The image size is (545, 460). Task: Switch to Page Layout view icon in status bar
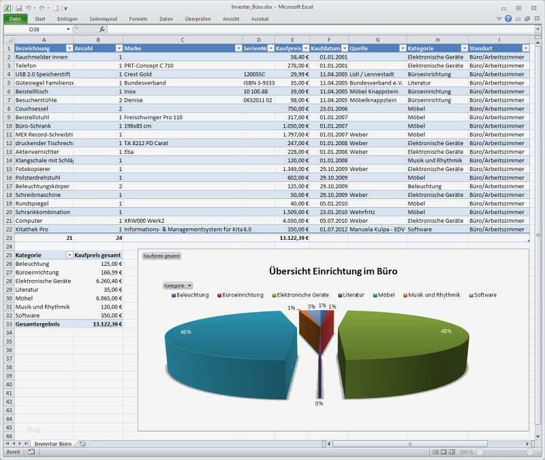point(443,452)
